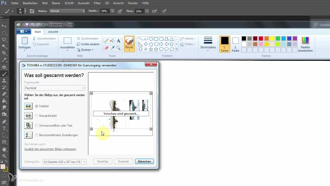Select Schwarzweißfoto oder Text option
This screenshot has height=186, width=330.
tap(37, 126)
